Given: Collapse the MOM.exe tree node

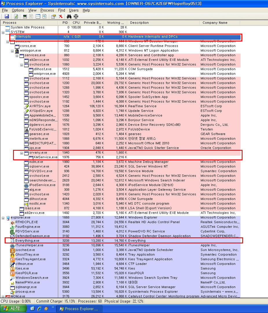Looking at the screenshot, I should pyautogui.click(x=3, y=297).
